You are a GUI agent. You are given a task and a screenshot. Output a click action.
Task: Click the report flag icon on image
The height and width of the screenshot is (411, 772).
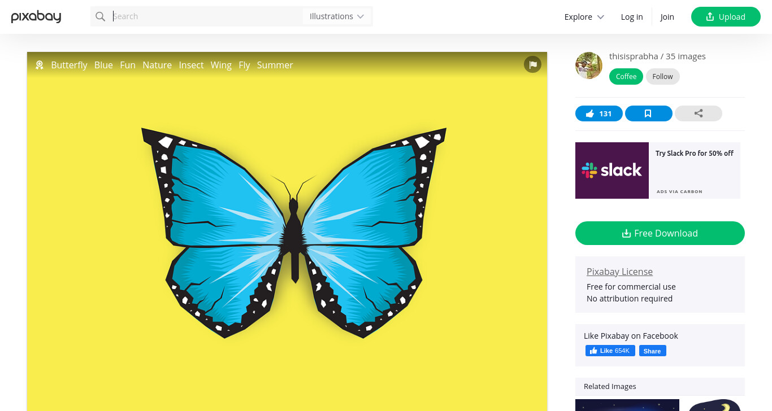click(x=532, y=64)
